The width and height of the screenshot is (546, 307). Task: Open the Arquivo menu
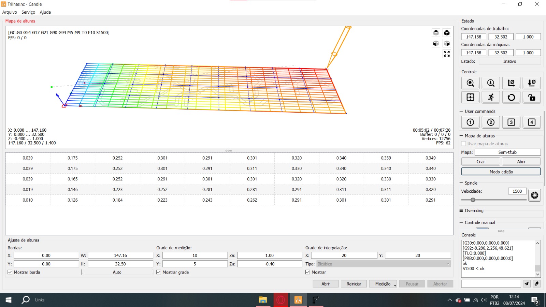point(10,12)
